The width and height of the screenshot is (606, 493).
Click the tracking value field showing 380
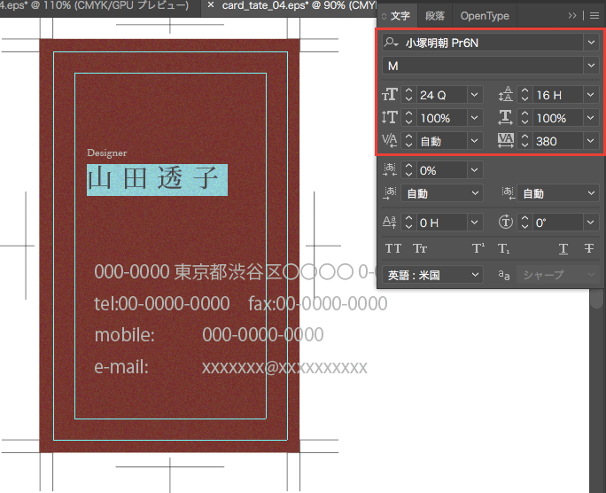[x=555, y=140]
